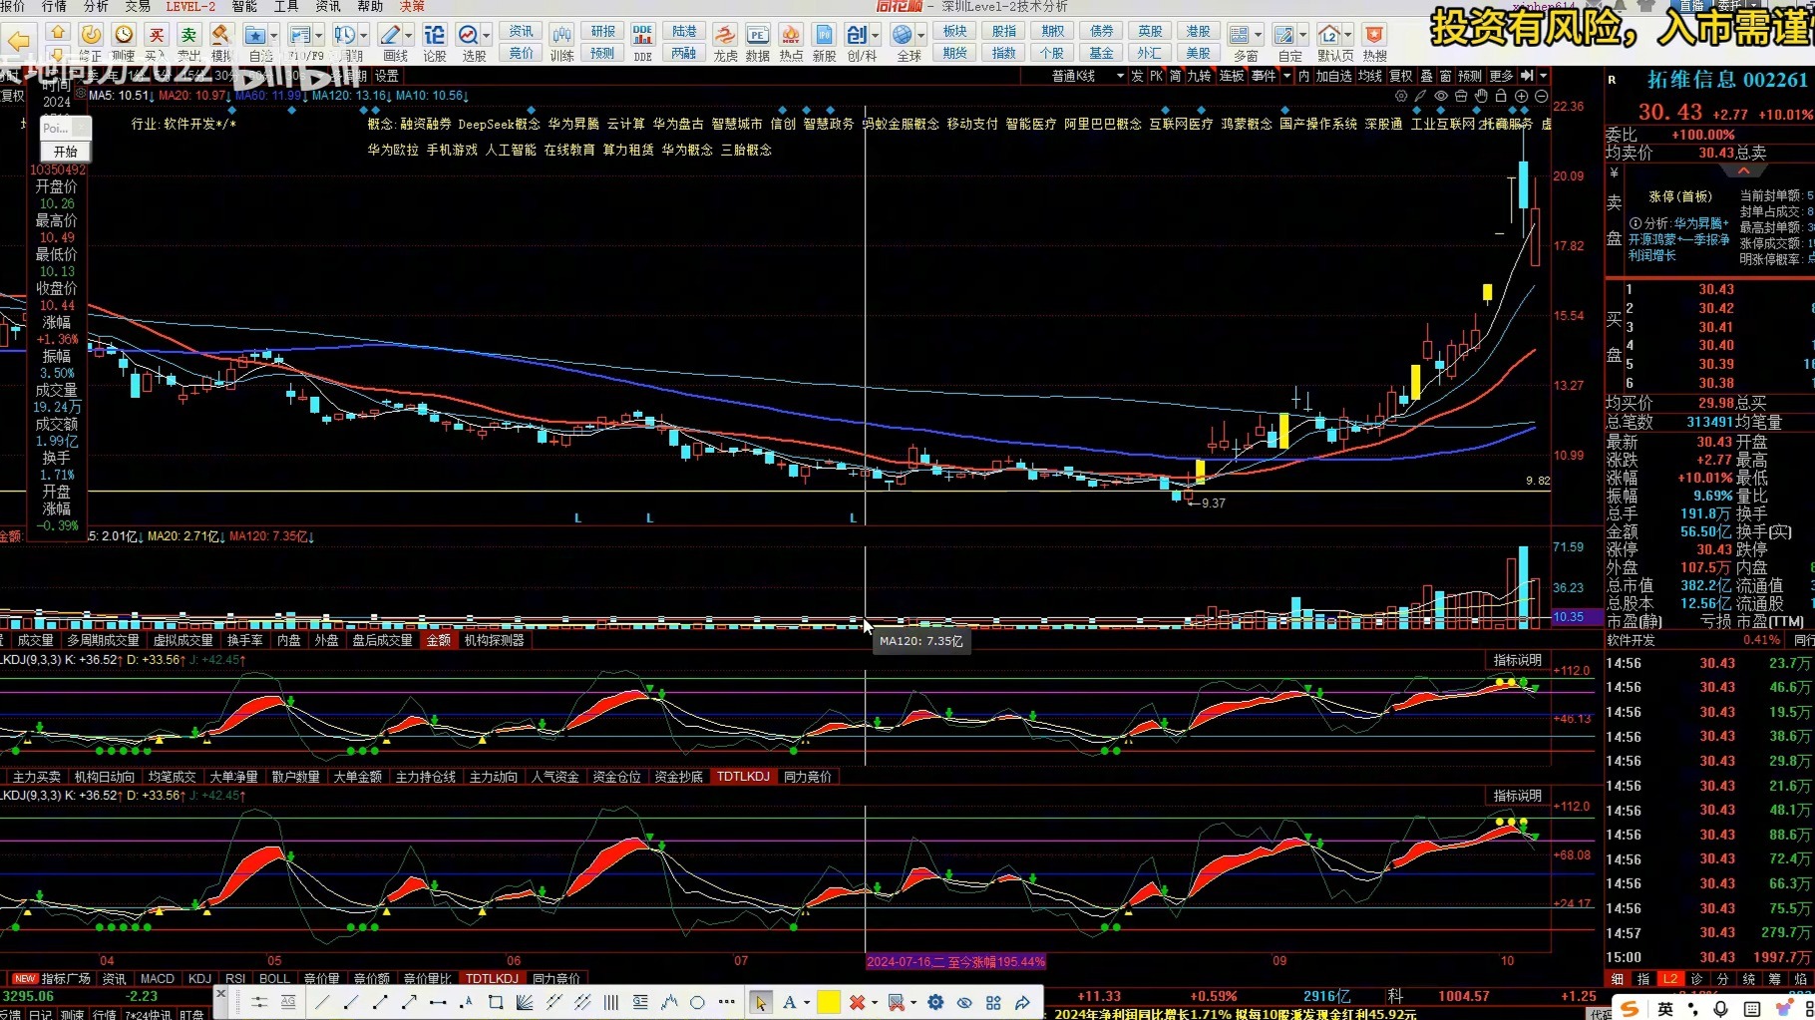Click the 2024-07-16 date marker on timeline
The image size is (1815, 1020).
(x=955, y=961)
